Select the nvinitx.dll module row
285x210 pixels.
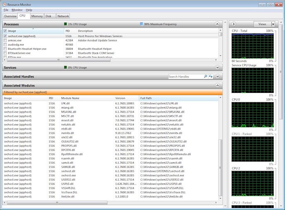click(110, 133)
